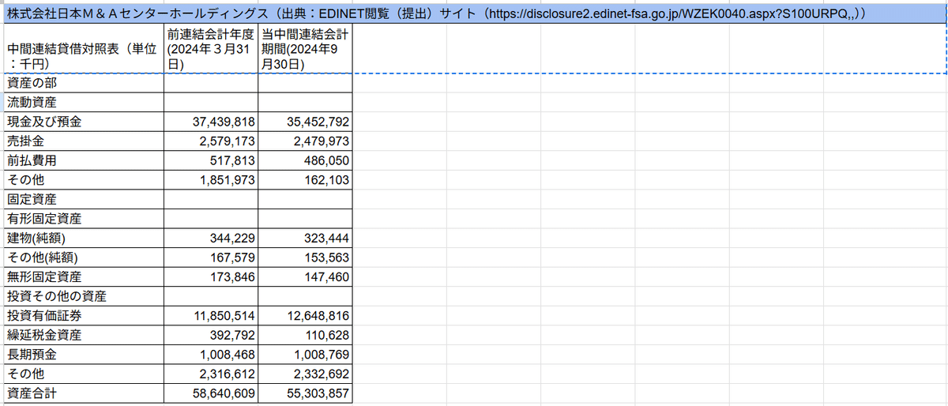Select the value 2,579,173
The width and height of the screenshot is (948, 406).
point(210,141)
